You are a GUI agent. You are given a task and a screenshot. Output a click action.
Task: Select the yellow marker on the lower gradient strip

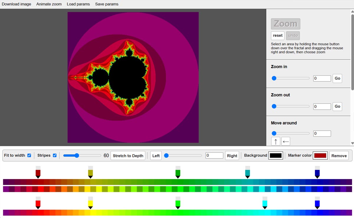[90, 203]
